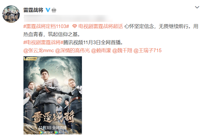Visit mentioned user @张云龙mmc
The width and height of the screenshot is (204, 136).
pos(39,50)
